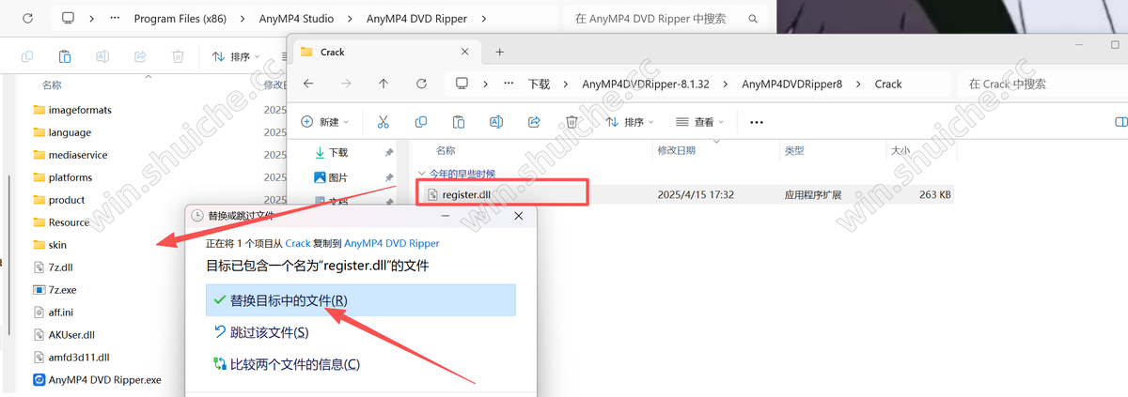Open the more options ellipsis in Crack toolbar
The width and height of the screenshot is (1128, 397).
tap(757, 122)
